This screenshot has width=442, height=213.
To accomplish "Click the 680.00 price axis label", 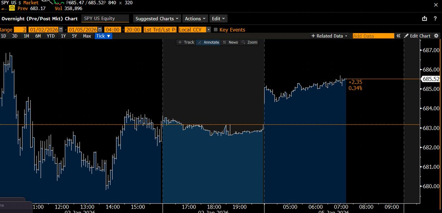I will [x=431, y=186].
